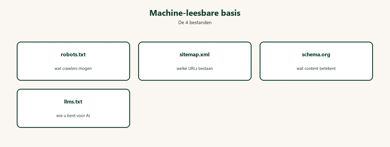Click 'welke URLs bestaan' description
The image size is (390, 147).
[x=195, y=69]
